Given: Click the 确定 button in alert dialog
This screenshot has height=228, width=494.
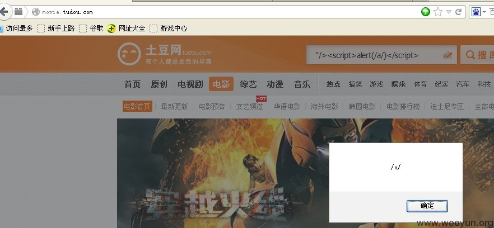Looking at the screenshot, I should pyautogui.click(x=427, y=206).
